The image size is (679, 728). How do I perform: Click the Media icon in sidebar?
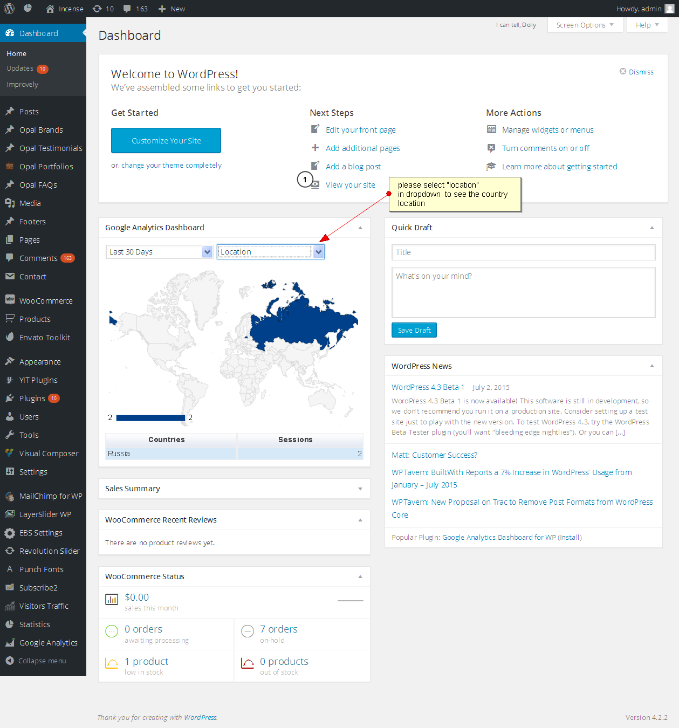[10, 203]
